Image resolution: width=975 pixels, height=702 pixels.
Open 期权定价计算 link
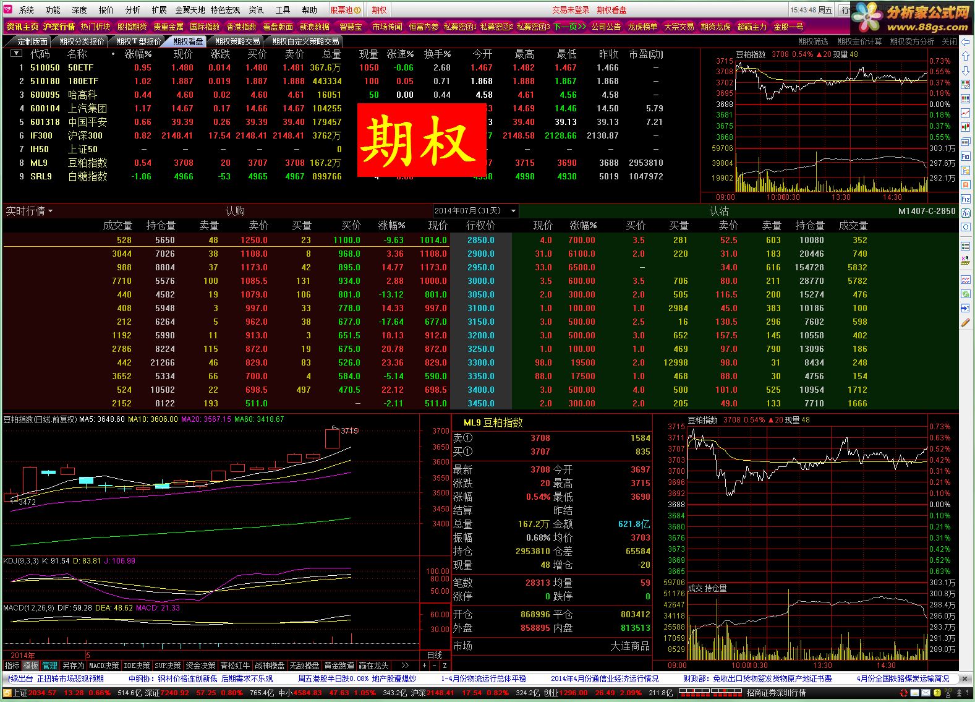(x=859, y=41)
